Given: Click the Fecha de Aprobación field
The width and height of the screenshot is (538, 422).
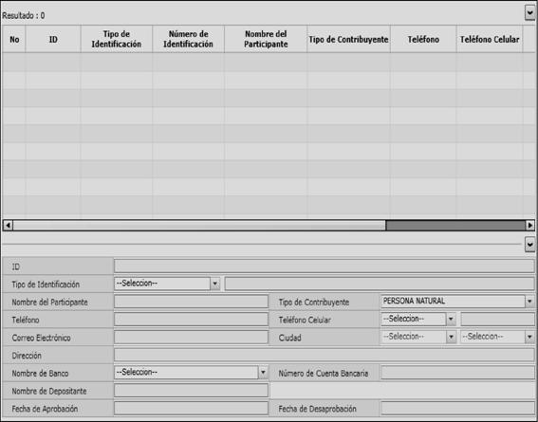Looking at the screenshot, I should tap(191, 409).
